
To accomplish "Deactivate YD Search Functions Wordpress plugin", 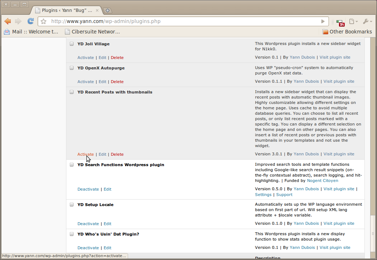I will coord(88,190).
